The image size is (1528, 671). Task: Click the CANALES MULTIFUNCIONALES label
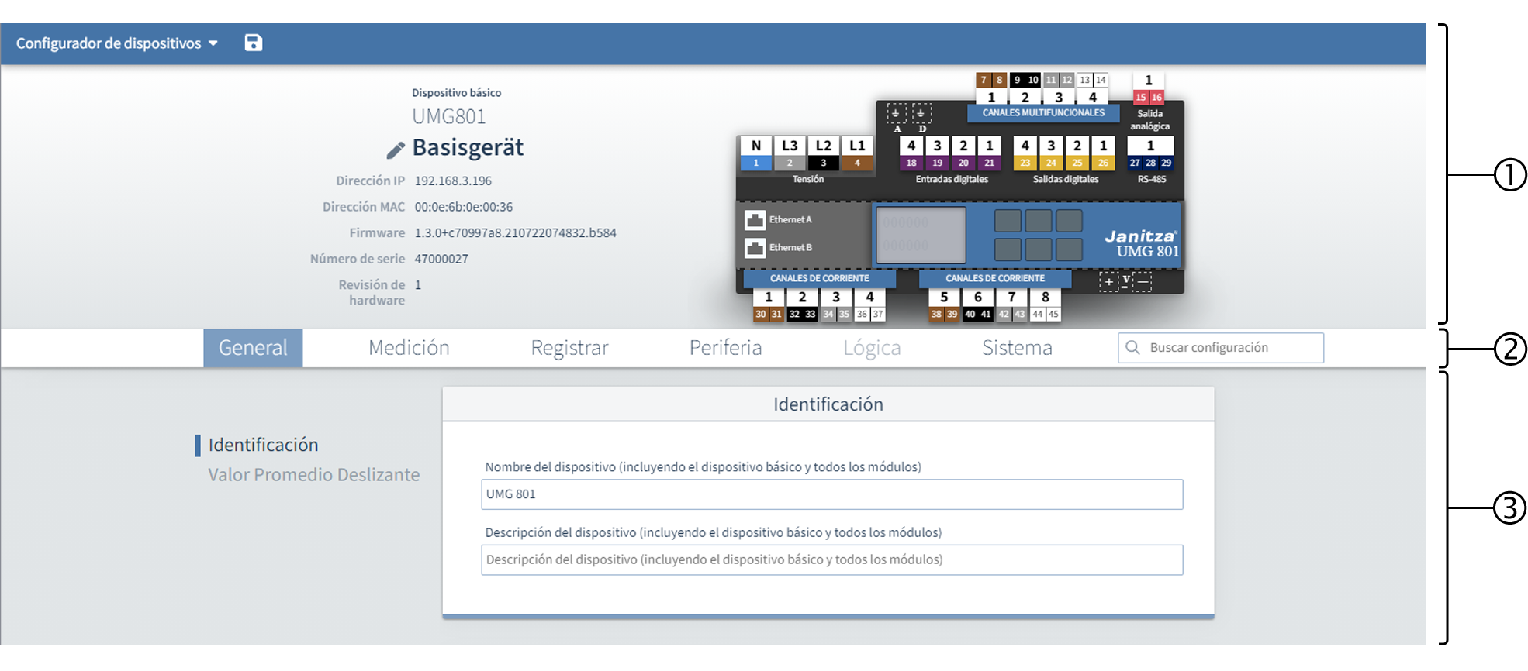1043,113
